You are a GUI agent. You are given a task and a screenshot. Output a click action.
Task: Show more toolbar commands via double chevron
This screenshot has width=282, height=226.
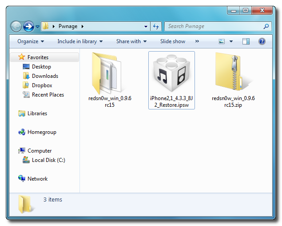197,41
